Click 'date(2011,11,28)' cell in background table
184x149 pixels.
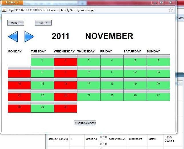point(58,139)
